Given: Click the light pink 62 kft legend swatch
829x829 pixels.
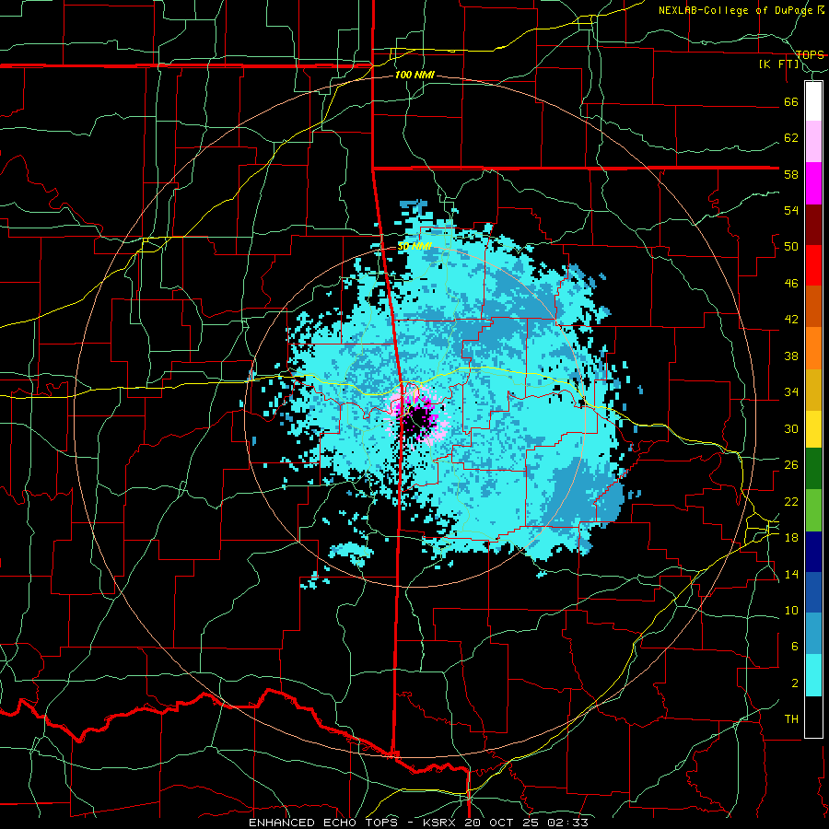Looking at the screenshot, I should (x=813, y=141).
